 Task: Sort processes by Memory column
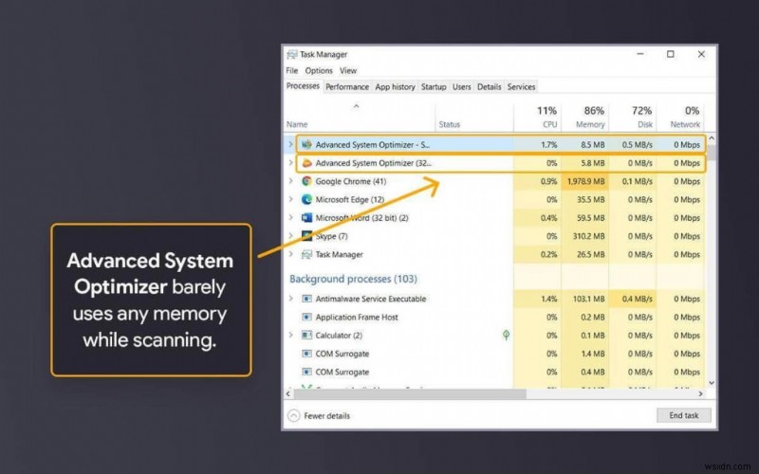pyautogui.click(x=585, y=117)
